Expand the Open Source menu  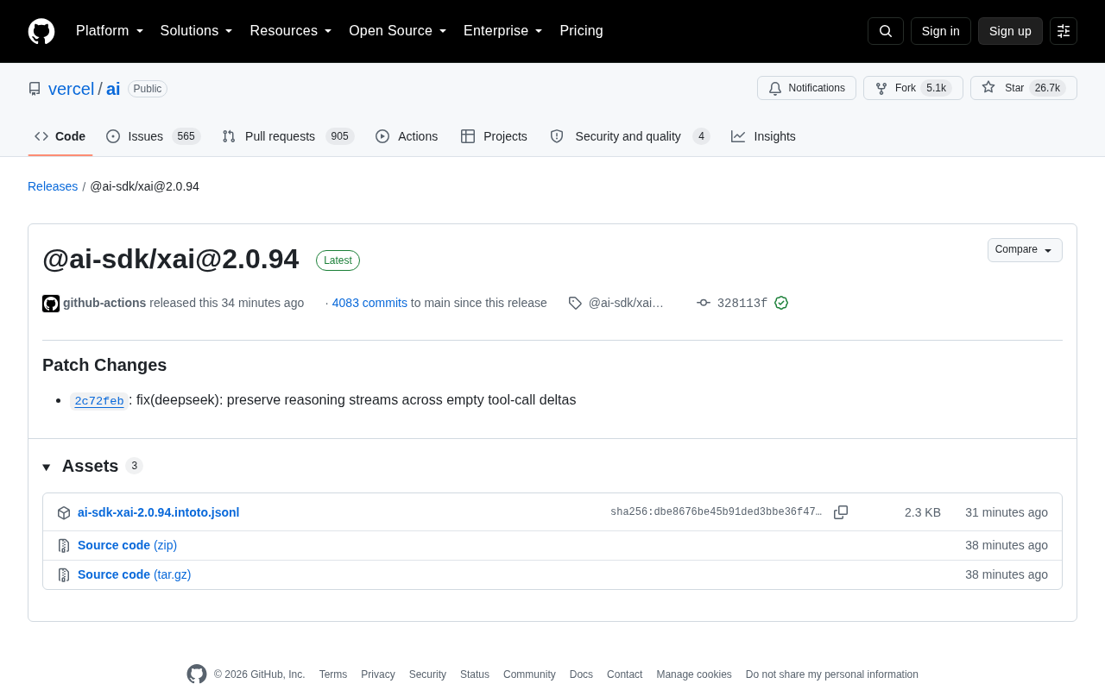398,31
